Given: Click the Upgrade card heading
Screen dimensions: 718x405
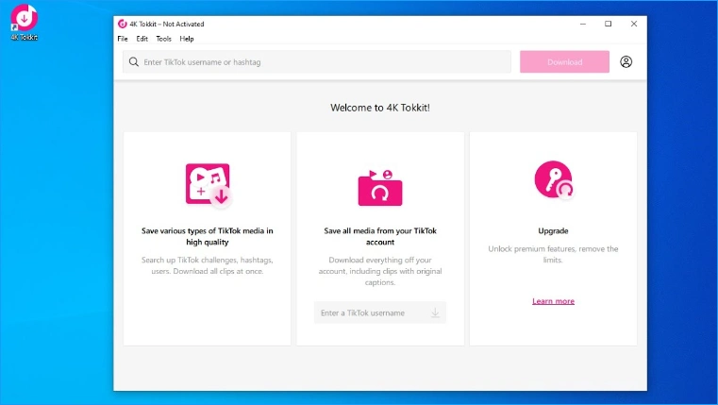Looking at the screenshot, I should click(553, 231).
